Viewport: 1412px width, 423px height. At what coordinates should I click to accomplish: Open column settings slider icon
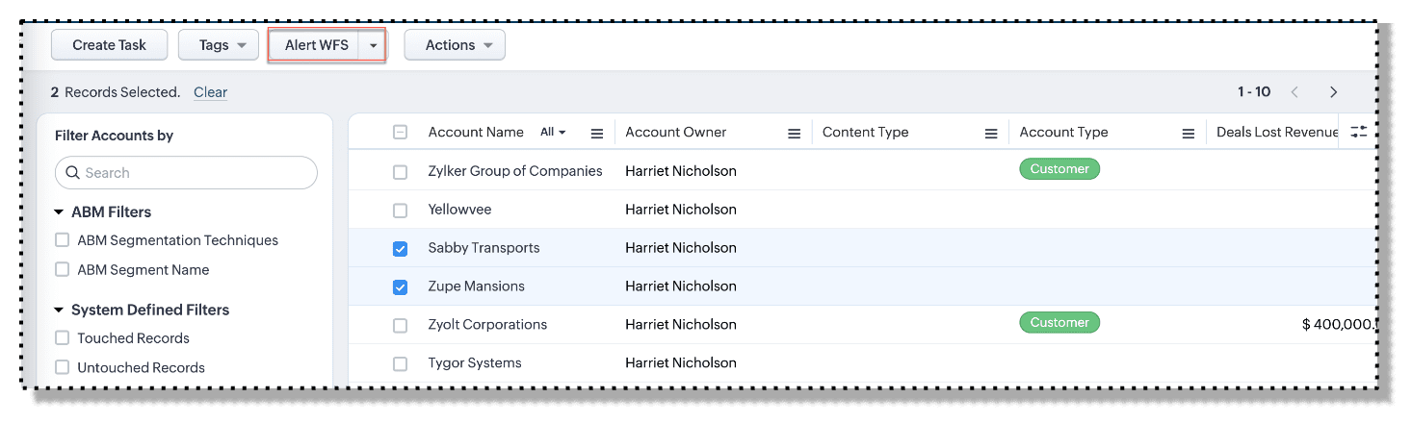(x=1358, y=132)
